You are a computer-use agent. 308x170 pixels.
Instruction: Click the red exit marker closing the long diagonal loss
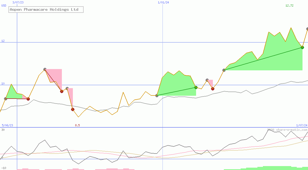tap(62, 91)
